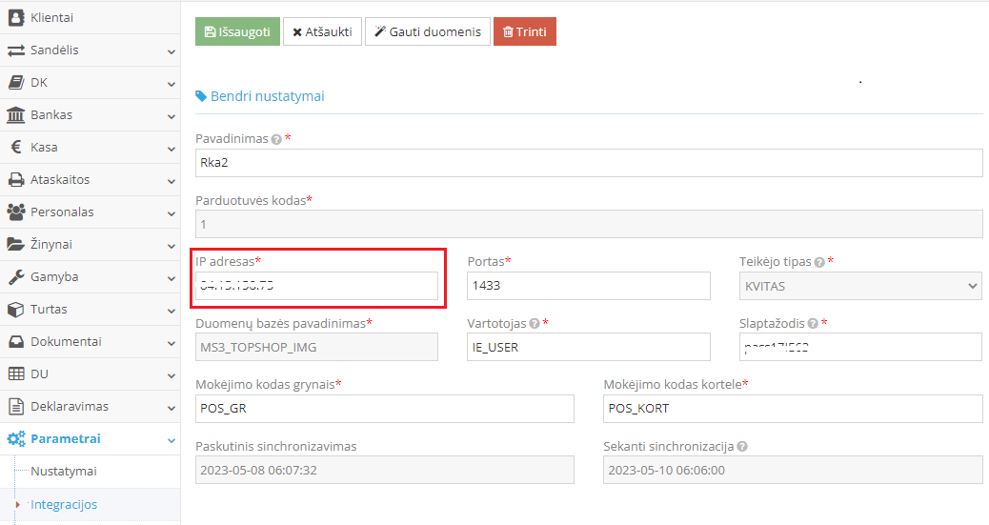Click the help icon next to Sekanti sinchronizacija
The image size is (989, 525).
[x=742, y=447]
